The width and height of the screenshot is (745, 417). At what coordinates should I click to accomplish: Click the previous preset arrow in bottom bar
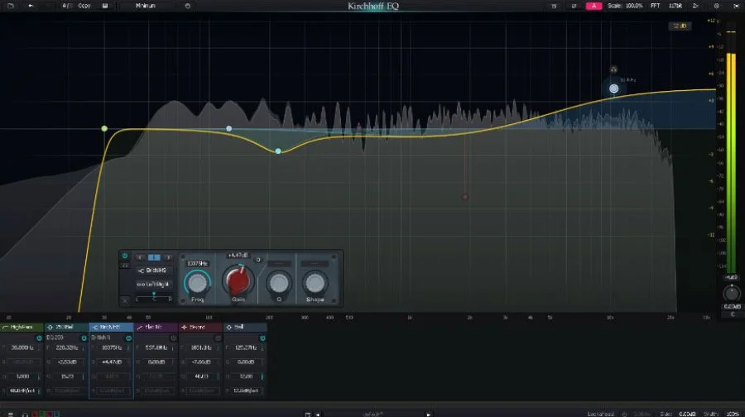tap(317, 415)
